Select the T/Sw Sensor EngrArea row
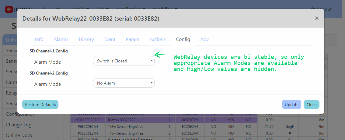Screen dimensions: 345x140 (x=134, y=126)
